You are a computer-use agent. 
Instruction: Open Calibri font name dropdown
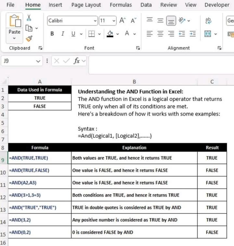[95, 21]
